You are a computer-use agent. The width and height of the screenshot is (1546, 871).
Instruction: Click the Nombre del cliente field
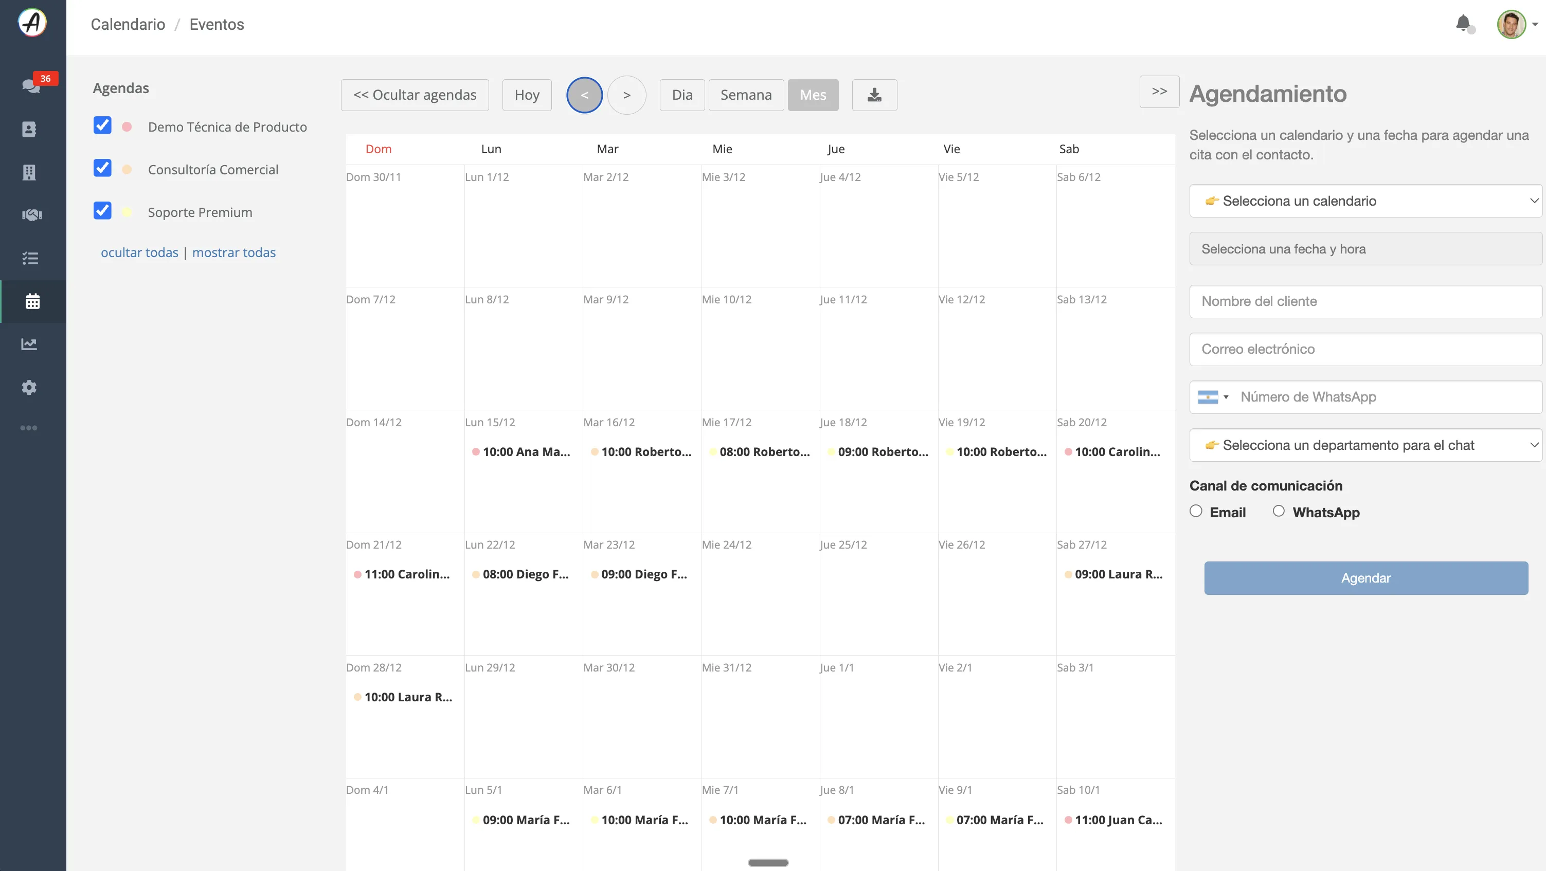[x=1365, y=302]
